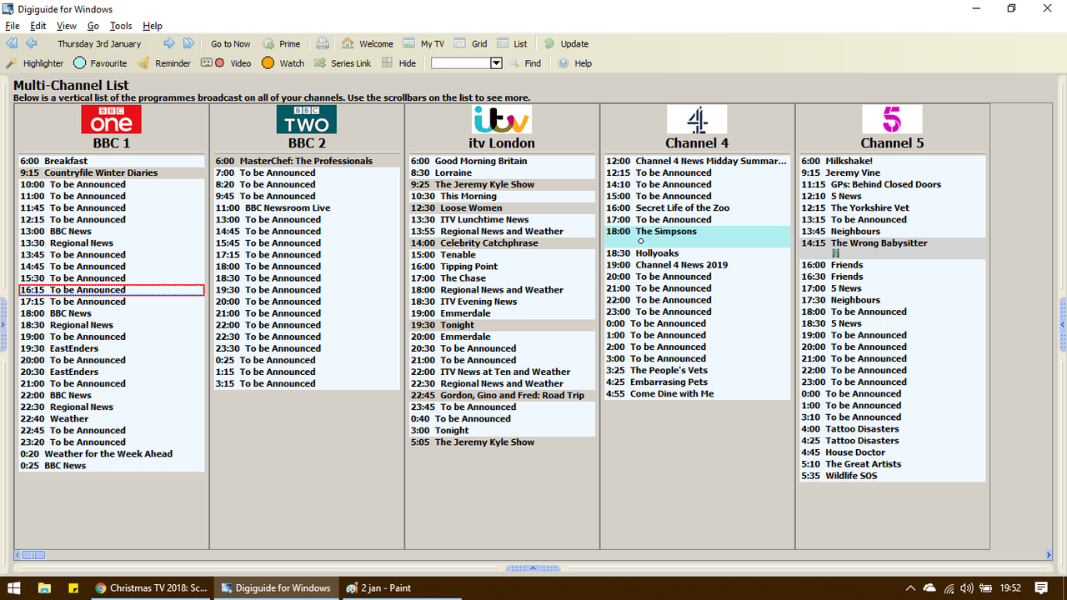
Task: Update the listings data
Action: coord(566,44)
